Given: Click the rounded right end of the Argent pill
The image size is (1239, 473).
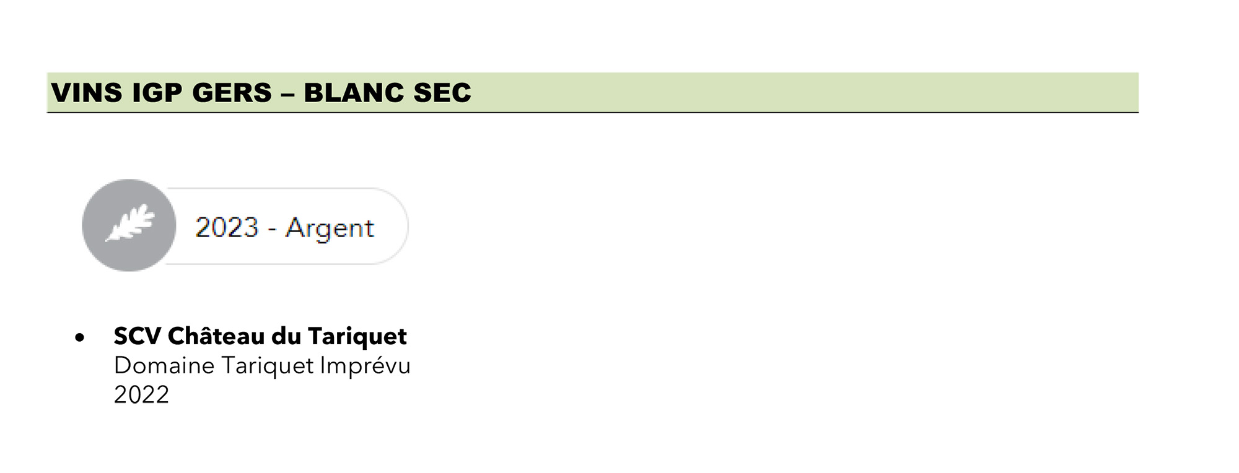Looking at the screenshot, I should (x=392, y=226).
